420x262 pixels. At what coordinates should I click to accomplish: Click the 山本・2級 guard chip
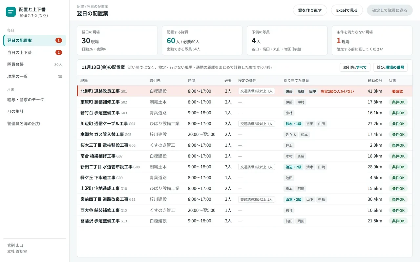(x=294, y=199)
